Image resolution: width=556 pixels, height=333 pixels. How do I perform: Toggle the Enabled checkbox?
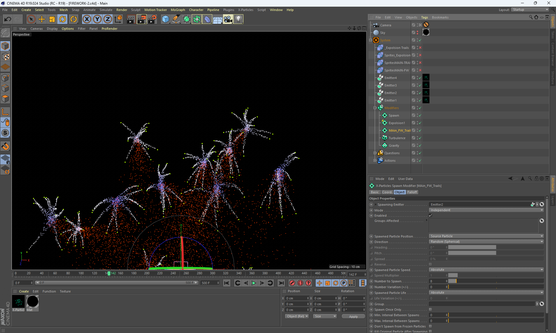(x=431, y=216)
